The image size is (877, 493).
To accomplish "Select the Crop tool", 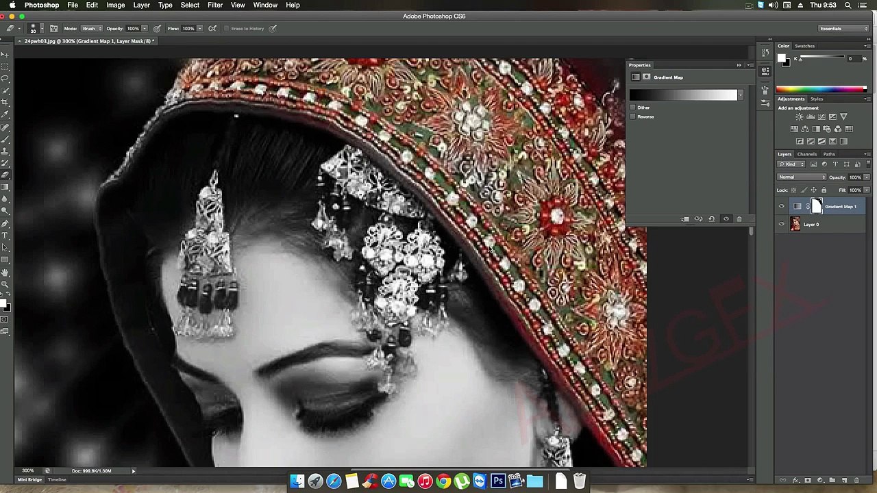I will [x=6, y=101].
